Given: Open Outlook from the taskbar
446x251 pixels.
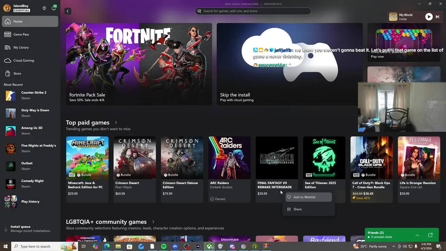Looking at the screenshot, I should pyautogui.click(x=141, y=246).
